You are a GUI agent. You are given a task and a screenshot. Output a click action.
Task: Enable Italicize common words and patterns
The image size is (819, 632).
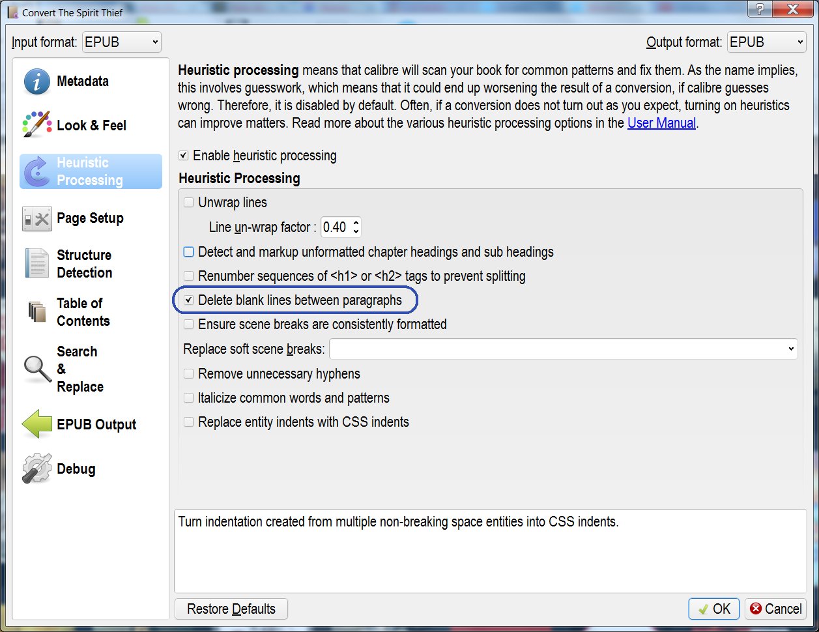pyautogui.click(x=189, y=398)
